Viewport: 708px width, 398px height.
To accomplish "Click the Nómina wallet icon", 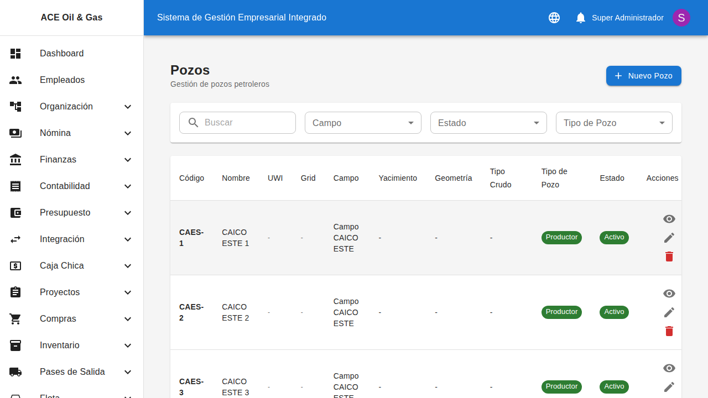I will pyautogui.click(x=15, y=133).
